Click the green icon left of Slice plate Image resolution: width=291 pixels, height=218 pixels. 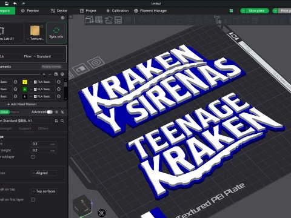(x=232, y=11)
